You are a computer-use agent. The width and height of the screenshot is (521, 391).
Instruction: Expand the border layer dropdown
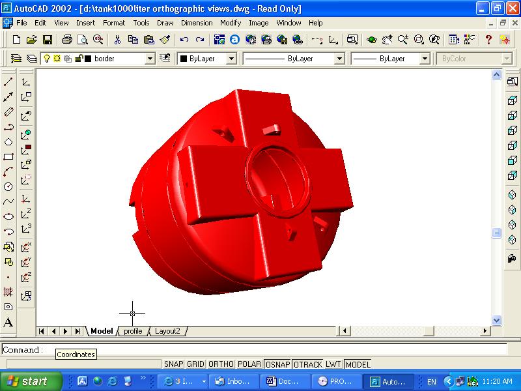pos(150,59)
